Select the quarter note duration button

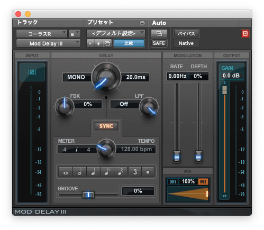point(93,172)
